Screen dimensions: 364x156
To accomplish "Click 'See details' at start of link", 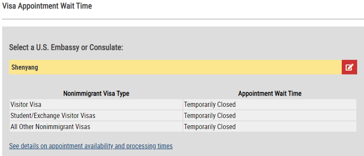I will point(24,146).
